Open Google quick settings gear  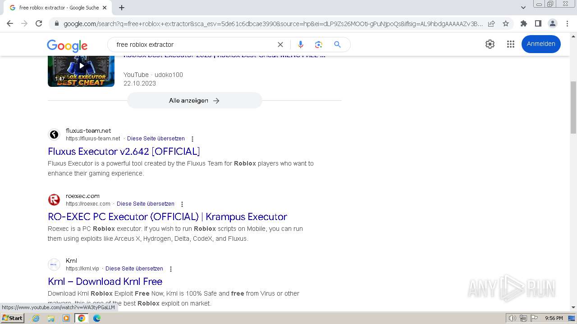(490, 44)
